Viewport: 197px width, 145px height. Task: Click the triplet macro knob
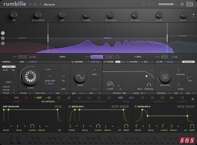pos(183,15)
